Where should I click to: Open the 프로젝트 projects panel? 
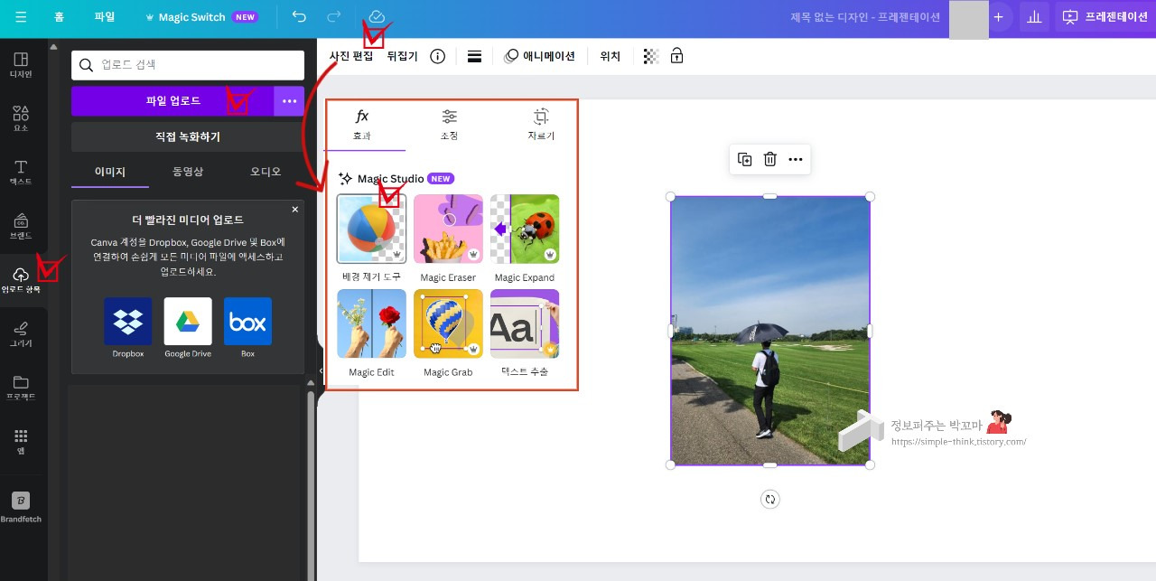[21, 389]
